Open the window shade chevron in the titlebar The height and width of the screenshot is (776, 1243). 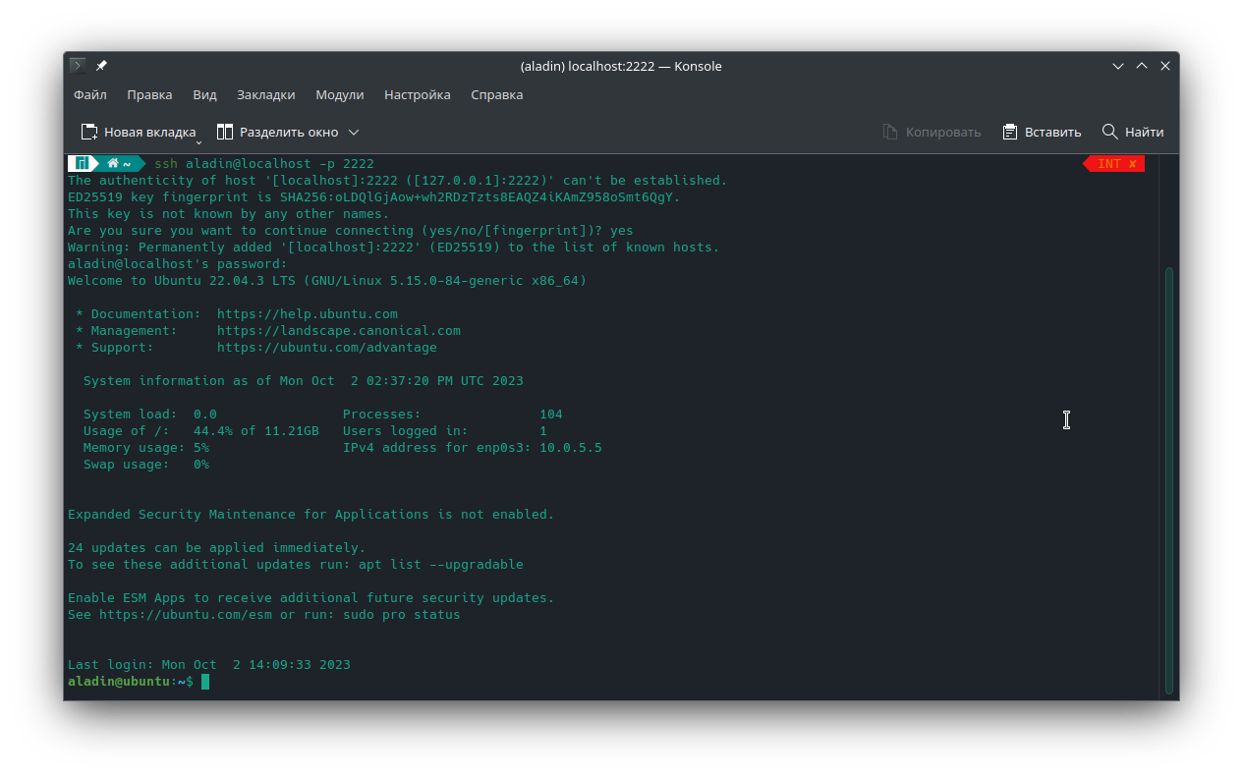1118,66
